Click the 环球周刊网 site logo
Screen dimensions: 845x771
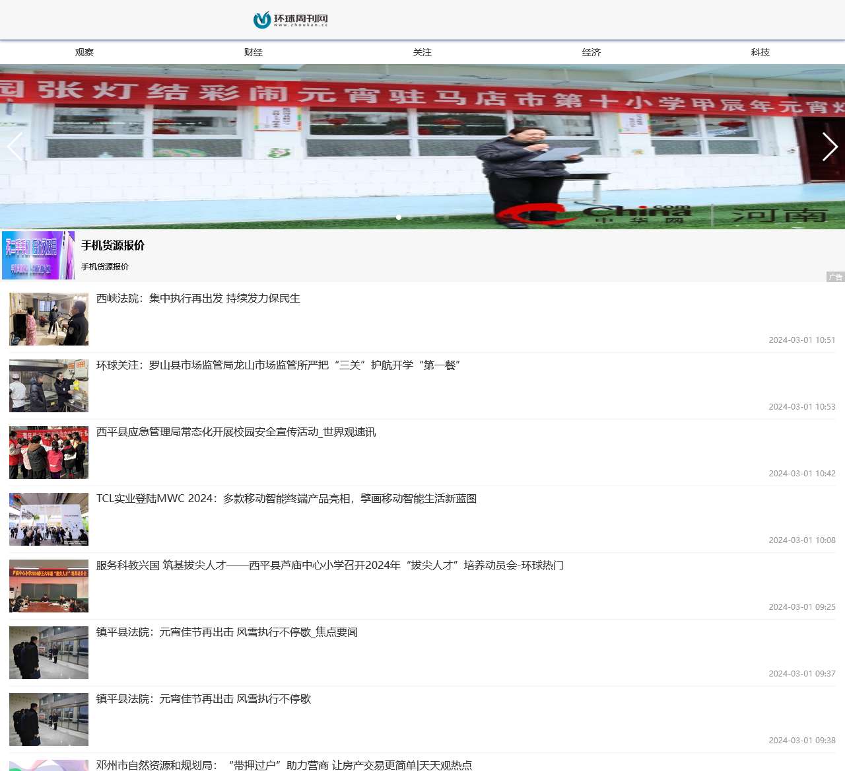tap(290, 20)
